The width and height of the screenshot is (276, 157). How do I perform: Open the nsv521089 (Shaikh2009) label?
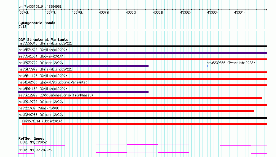pos(39,108)
